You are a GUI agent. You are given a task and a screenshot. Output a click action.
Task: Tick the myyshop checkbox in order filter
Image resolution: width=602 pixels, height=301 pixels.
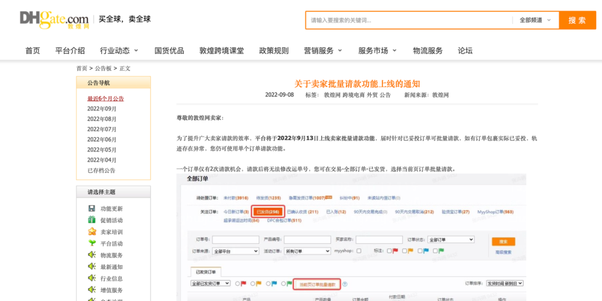pos(359,251)
